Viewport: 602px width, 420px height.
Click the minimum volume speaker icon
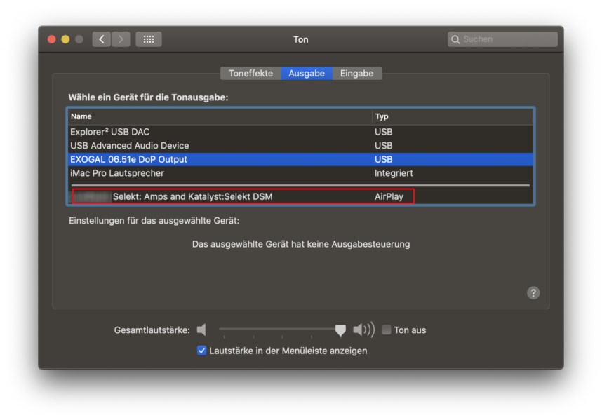[203, 330]
